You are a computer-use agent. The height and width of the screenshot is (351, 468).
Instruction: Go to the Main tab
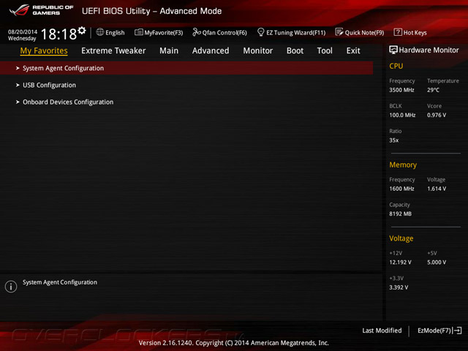(169, 50)
